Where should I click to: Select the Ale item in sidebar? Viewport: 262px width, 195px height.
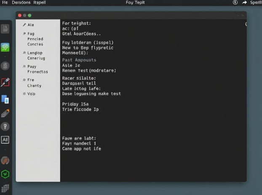[31, 25]
